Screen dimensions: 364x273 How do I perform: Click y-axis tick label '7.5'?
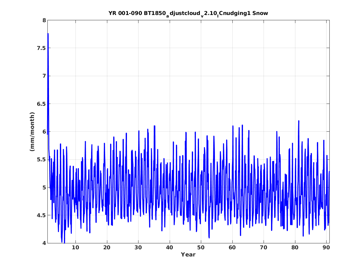coord(41,48)
